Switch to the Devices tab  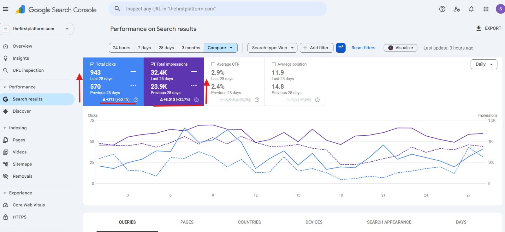314,222
